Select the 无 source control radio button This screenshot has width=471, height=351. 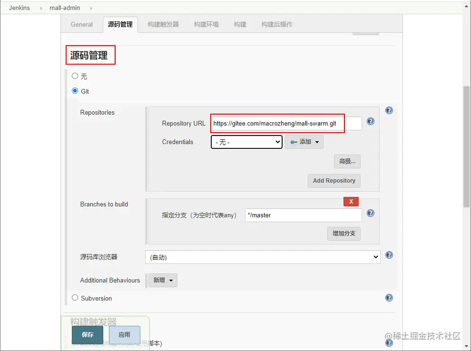[x=75, y=76]
